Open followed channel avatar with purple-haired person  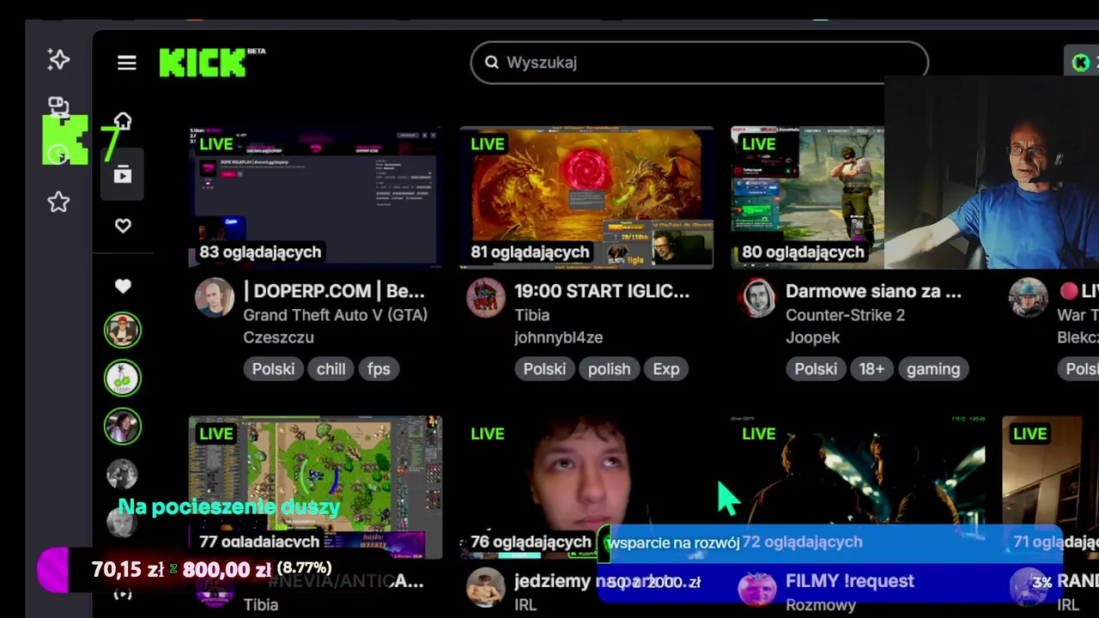[x=123, y=426]
